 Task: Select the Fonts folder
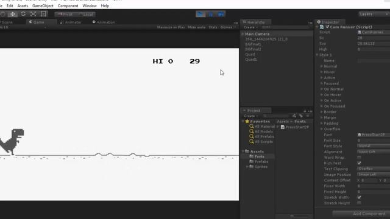coord(260,157)
